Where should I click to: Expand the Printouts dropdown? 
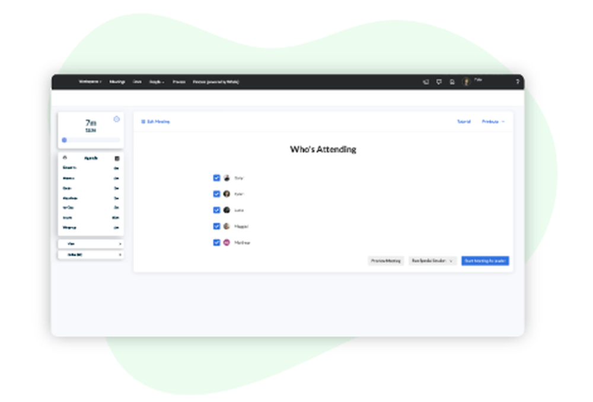(x=493, y=122)
